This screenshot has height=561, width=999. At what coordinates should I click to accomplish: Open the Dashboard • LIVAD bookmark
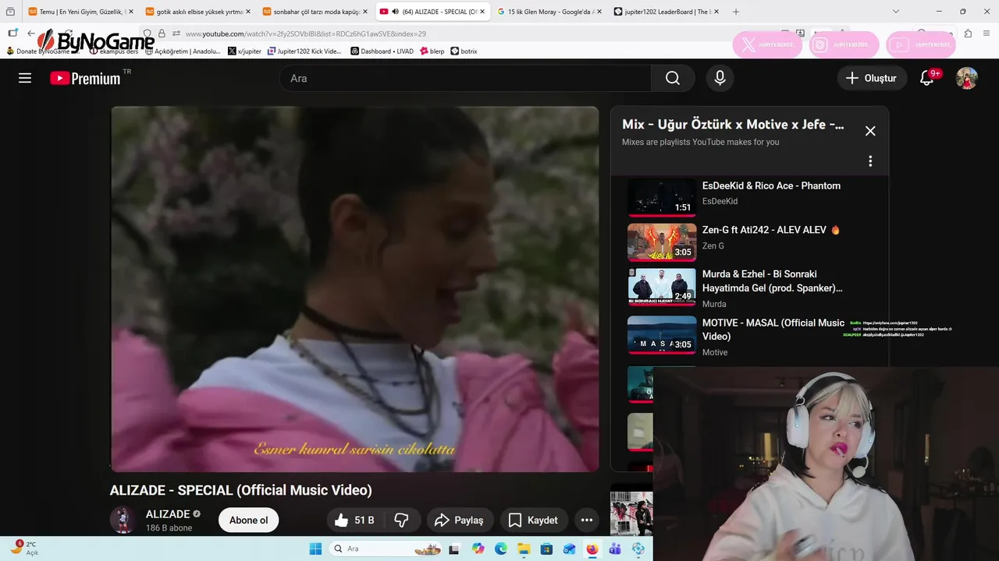click(382, 51)
